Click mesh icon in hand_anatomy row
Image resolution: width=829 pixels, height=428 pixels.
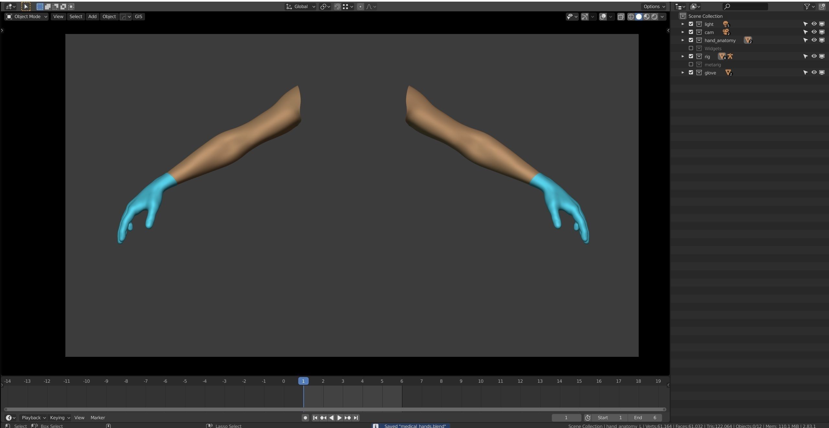(x=748, y=40)
